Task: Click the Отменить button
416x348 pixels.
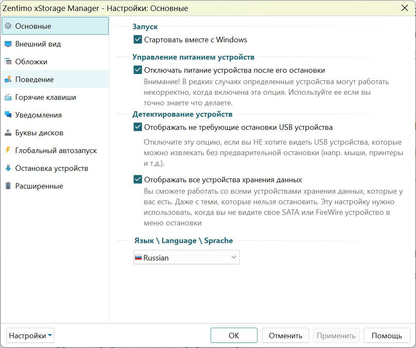Action: pyautogui.click(x=285, y=335)
